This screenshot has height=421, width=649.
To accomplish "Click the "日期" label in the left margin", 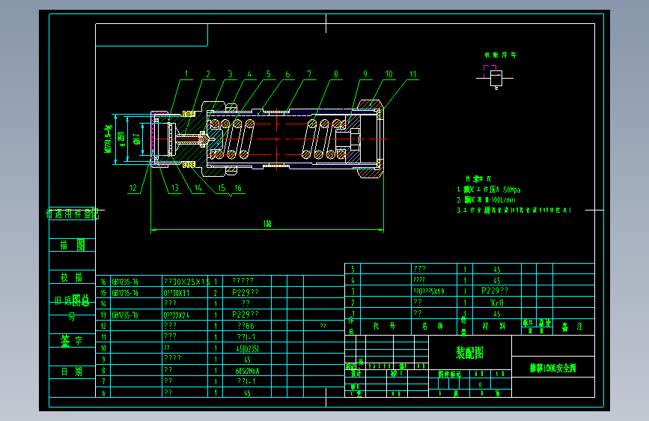I will click(x=72, y=372).
